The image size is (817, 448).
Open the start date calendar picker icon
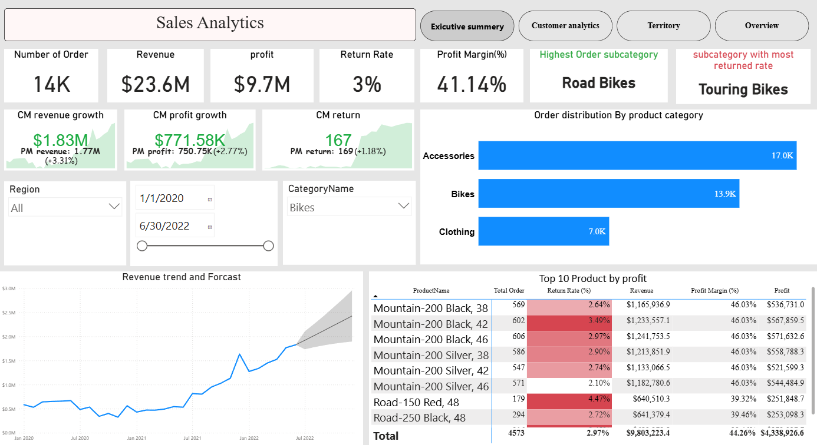click(x=210, y=199)
